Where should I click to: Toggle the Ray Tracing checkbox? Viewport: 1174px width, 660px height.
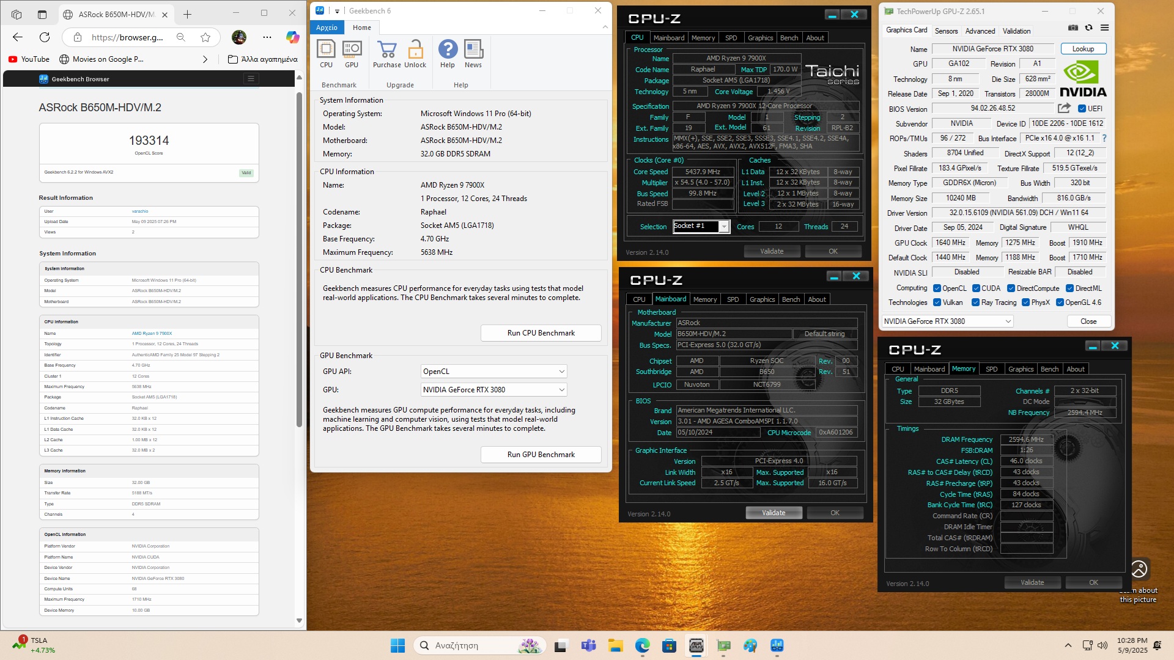976,302
